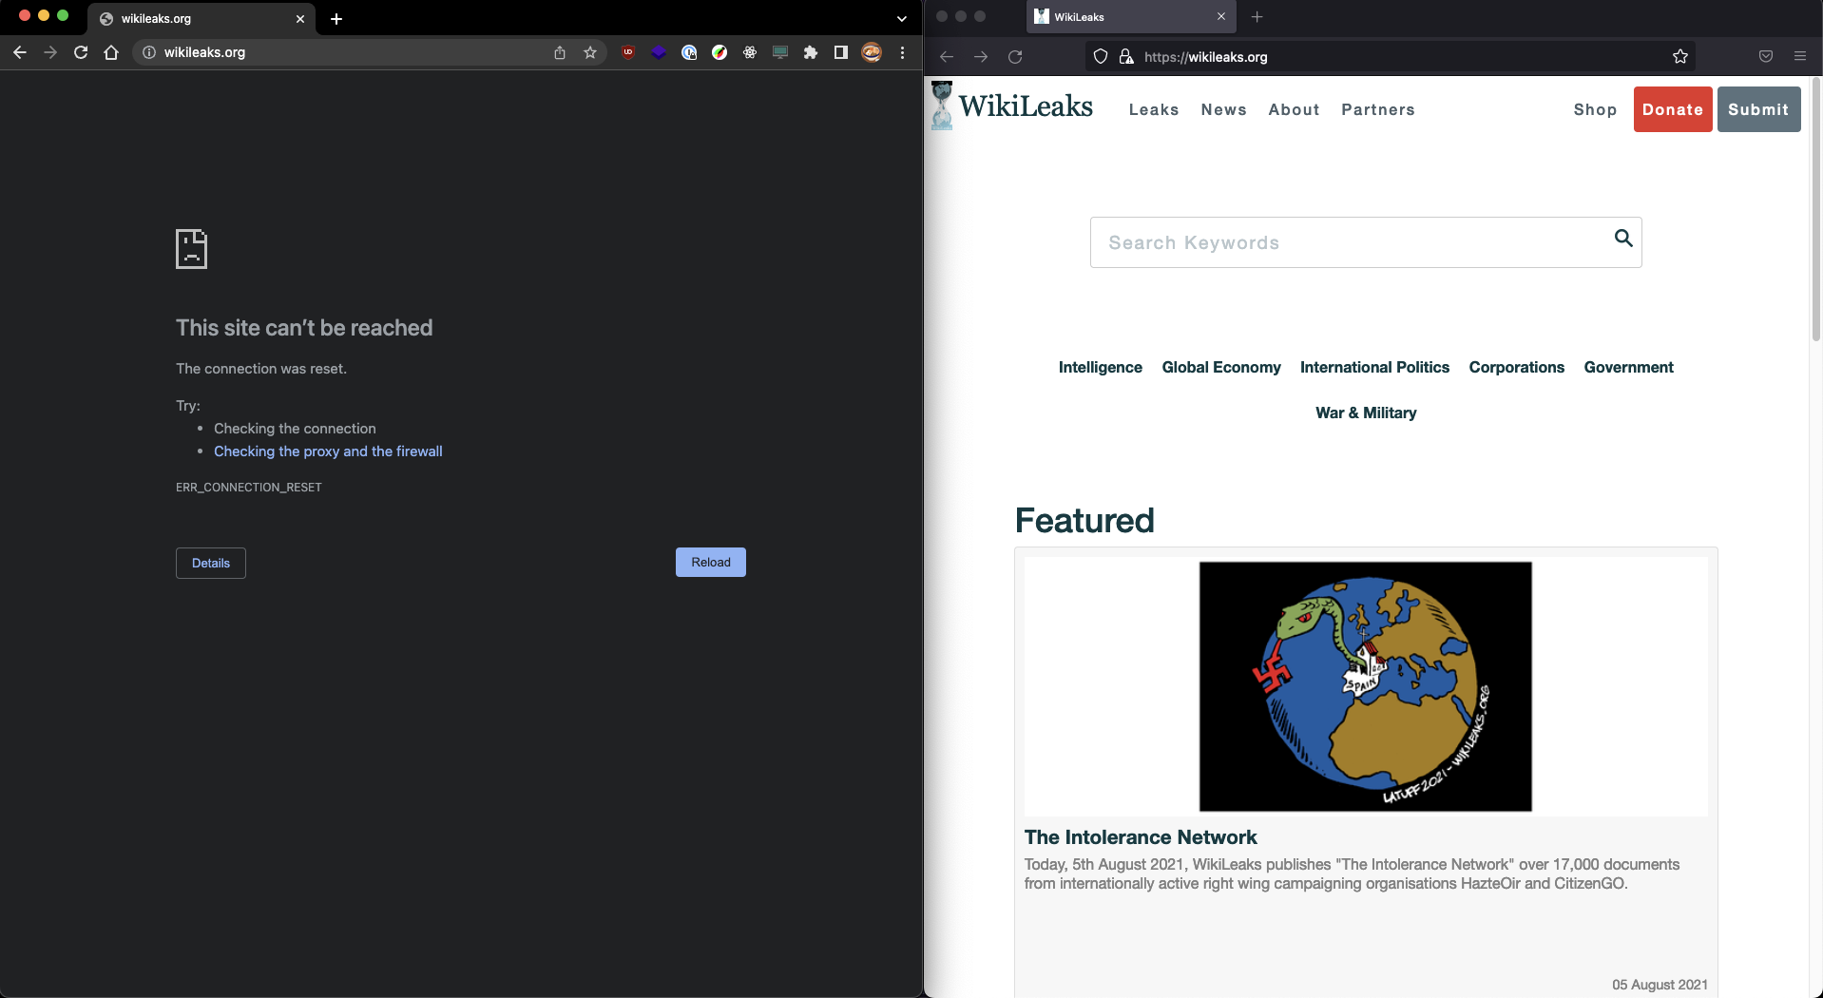Bookmark page with Firefox star icon
1823x998 pixels.
[x=1680, y=57]
